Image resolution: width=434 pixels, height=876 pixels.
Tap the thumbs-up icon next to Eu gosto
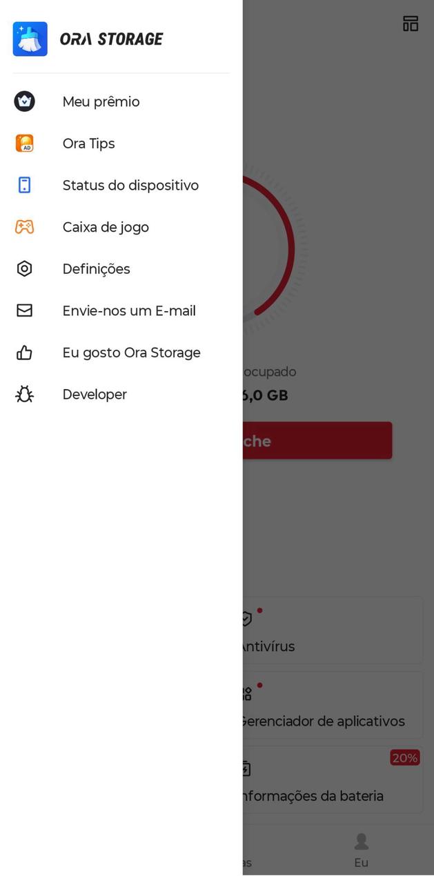[x=24, y=352]
